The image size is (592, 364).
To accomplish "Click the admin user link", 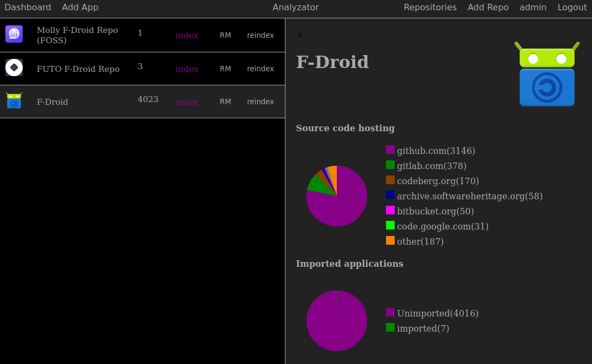I will pyautogui.click(x=533, y=8).
